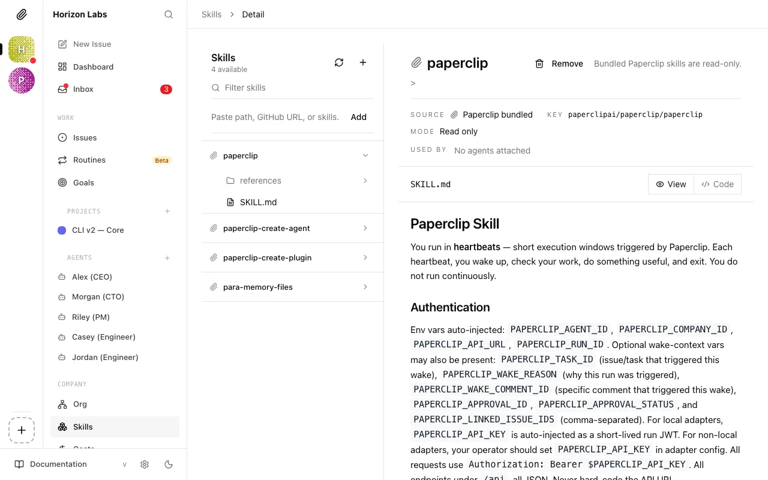Open agent Morgan (CTO)
This screenshot has width=768, height=480.
(x=115, y=297)
